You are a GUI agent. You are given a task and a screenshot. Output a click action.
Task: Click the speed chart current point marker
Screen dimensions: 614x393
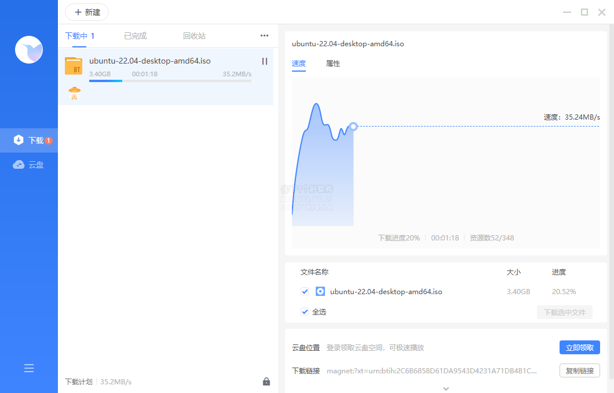tap(353, 126)
